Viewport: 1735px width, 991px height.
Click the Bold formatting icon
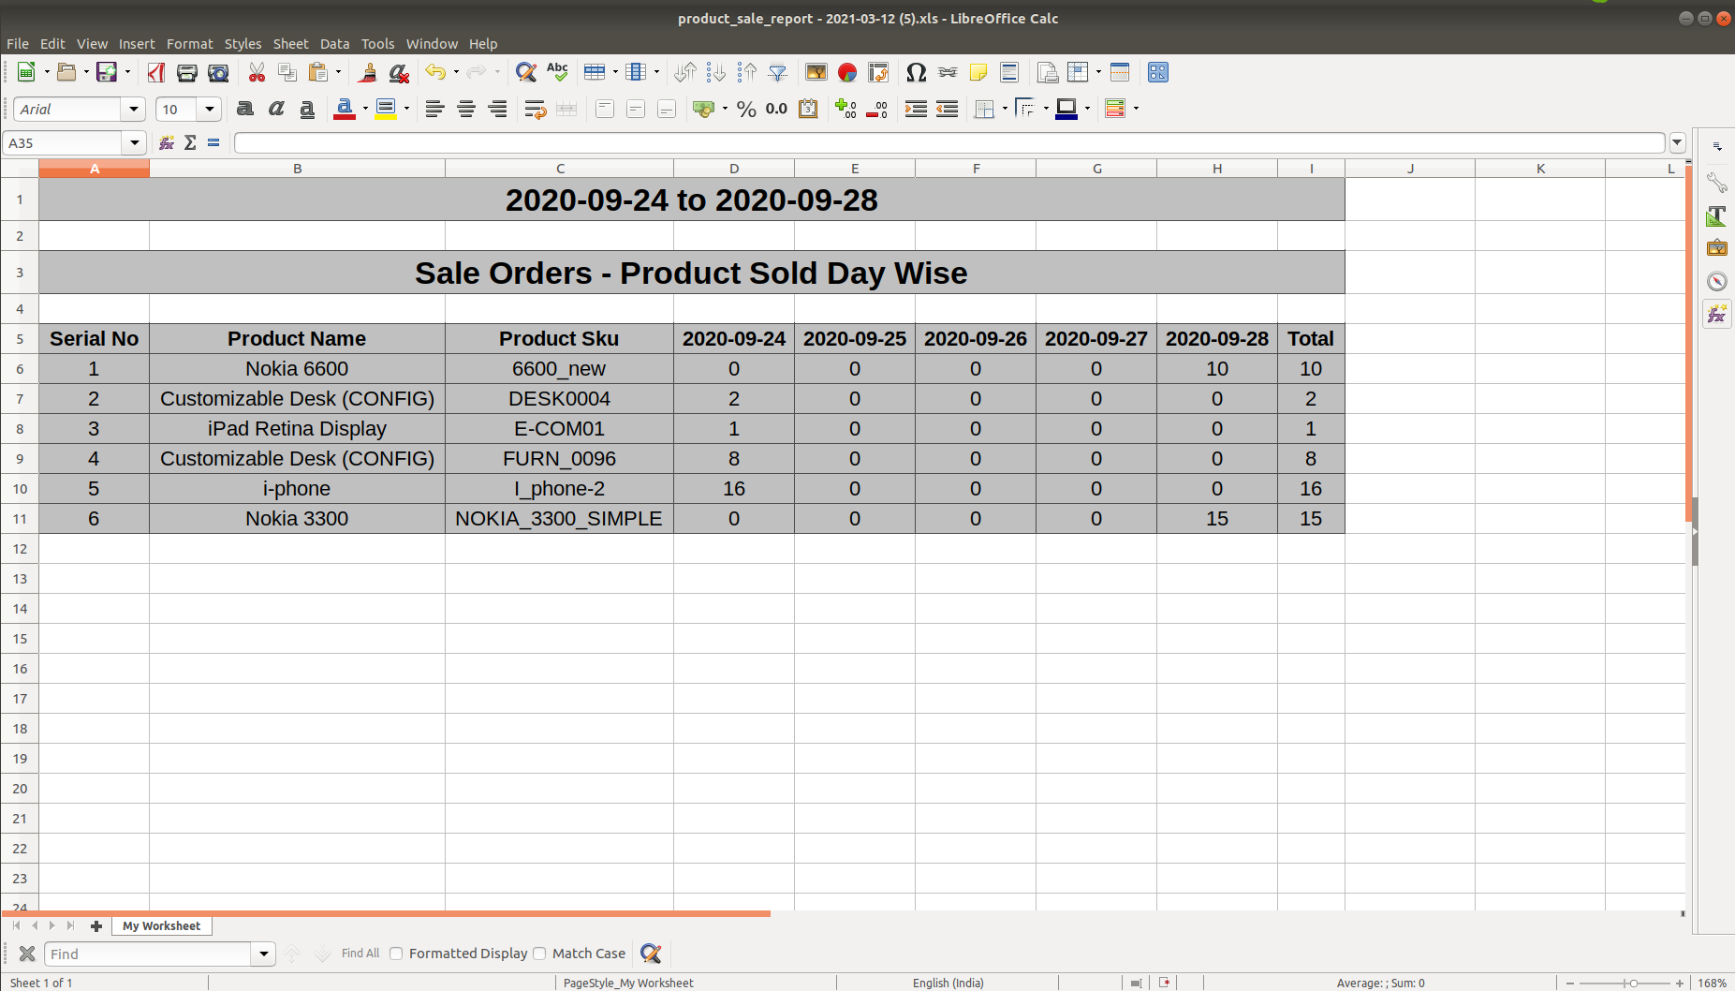pos(245,109)
